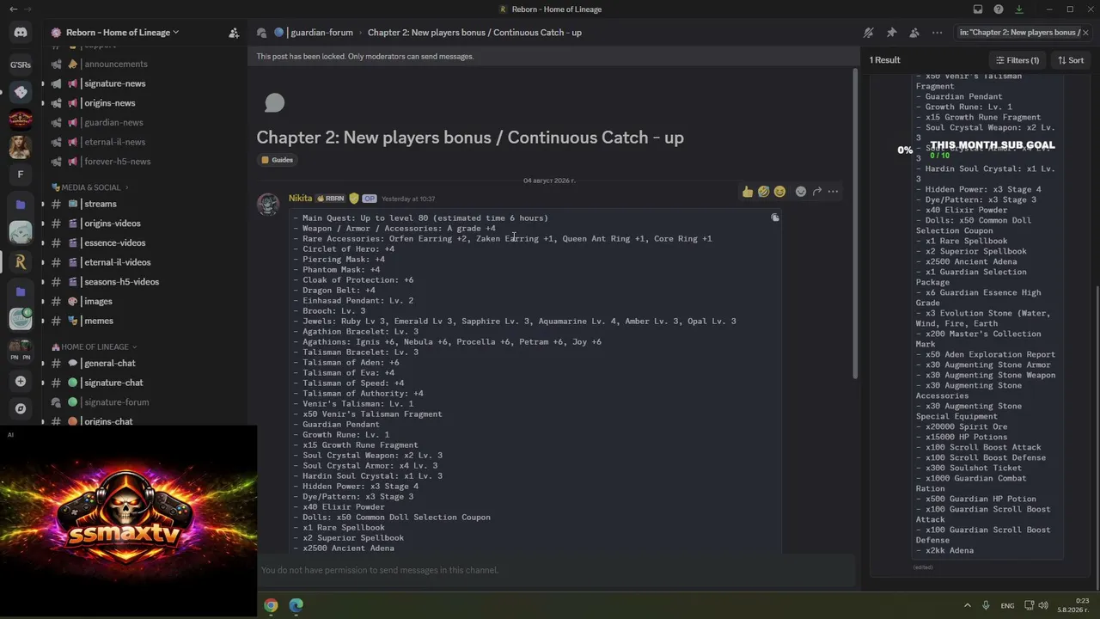React with the grinning emoji

pyautogui.click(x=779, y=192)
